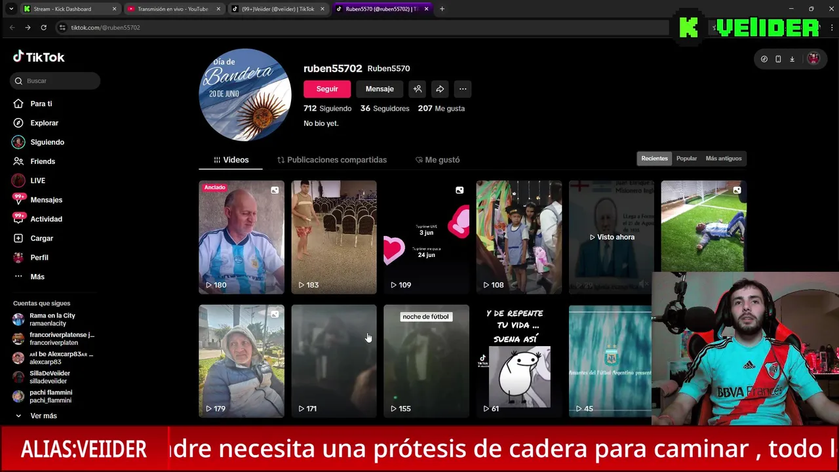
Task: Click 712 Siguiendo count
Action: 327,108
